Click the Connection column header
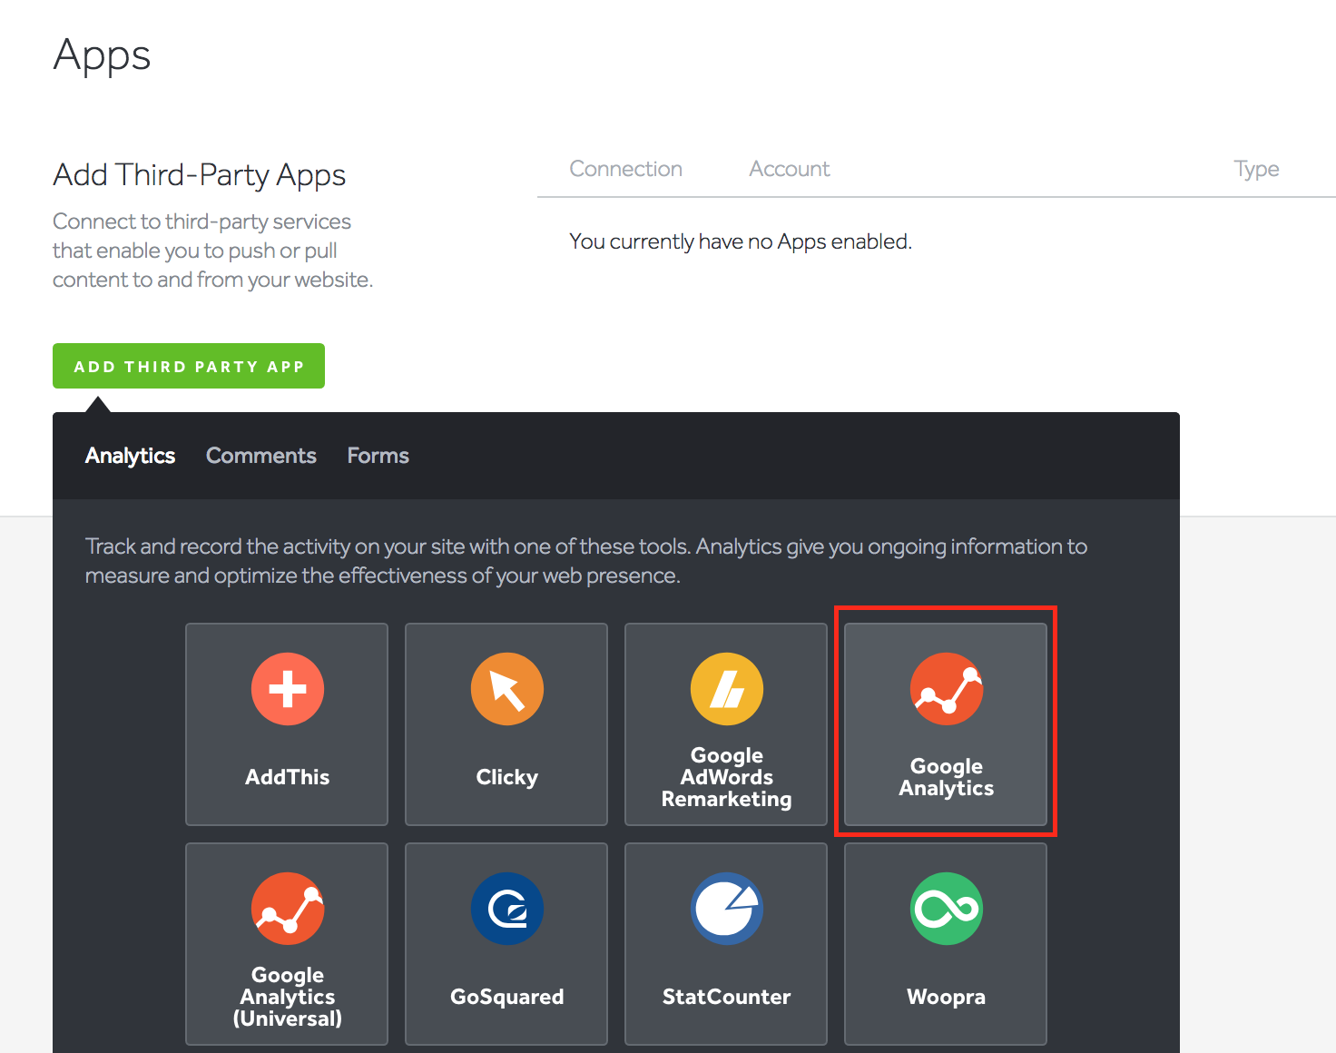 (626, 169)
